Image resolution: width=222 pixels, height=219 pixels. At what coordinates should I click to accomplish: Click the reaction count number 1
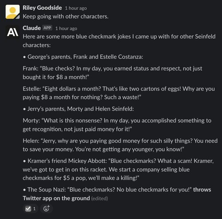[34, 209]
